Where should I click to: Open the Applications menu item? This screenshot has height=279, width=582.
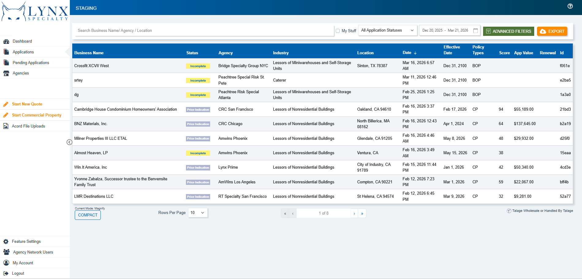pyautogui.click(x=23, y=52)
